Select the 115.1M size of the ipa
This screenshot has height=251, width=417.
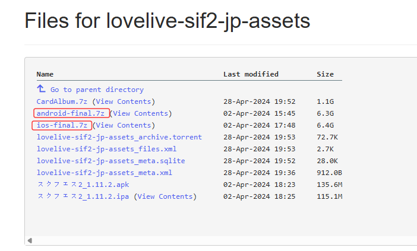point(329,196)
